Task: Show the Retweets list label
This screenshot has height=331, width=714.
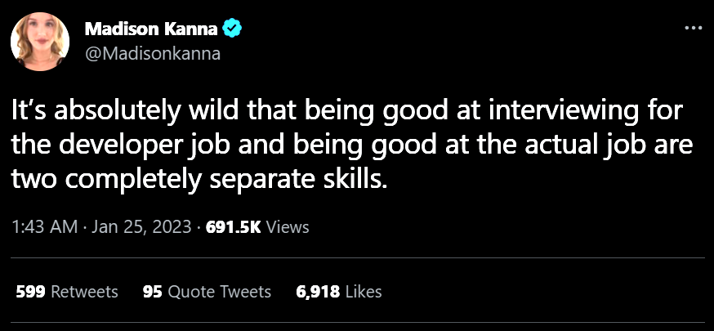Action: tap(84, 291)
